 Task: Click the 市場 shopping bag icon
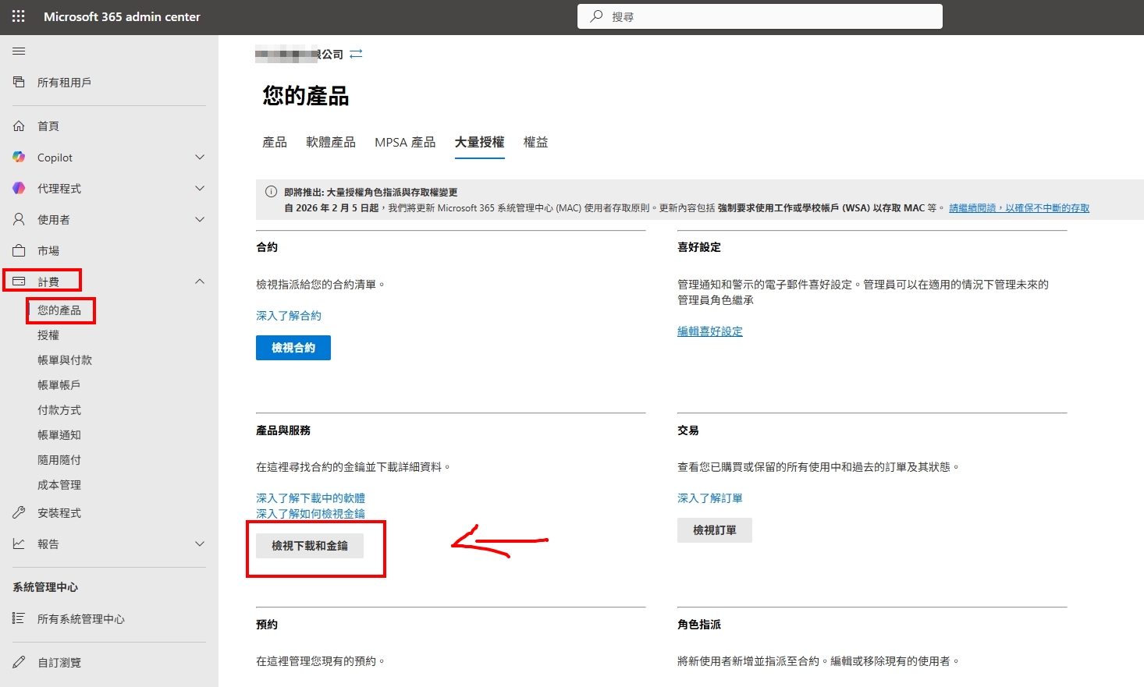pyautogui.click(x=19, y=250)
